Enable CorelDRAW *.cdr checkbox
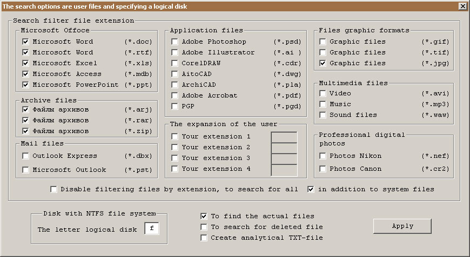The image size is (470, 257). (x=174, y=63)
